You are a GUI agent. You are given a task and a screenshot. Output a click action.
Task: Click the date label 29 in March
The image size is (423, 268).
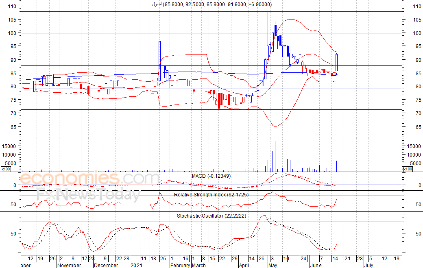tap(234, 259)
